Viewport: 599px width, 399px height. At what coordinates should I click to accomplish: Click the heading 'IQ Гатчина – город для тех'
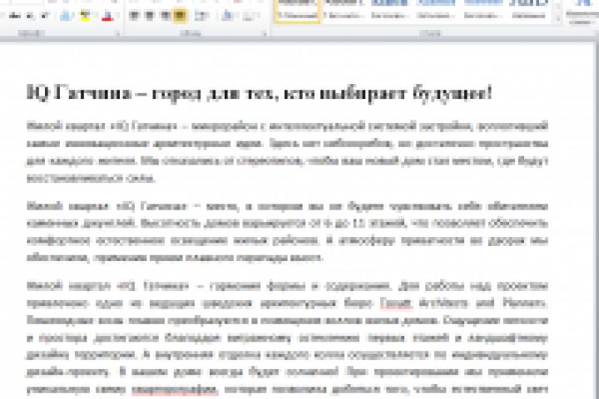pyautogui.click(x=151, y=93)
